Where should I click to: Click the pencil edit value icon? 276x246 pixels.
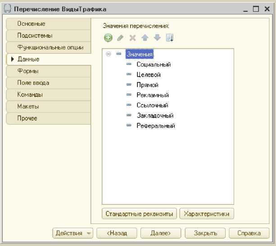pos(120,38)
